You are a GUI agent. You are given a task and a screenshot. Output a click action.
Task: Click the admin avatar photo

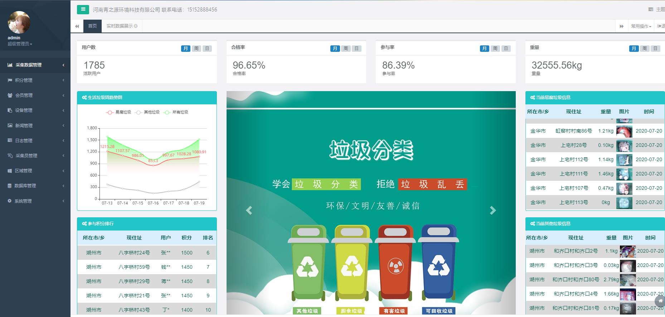(x=19, y=22)
